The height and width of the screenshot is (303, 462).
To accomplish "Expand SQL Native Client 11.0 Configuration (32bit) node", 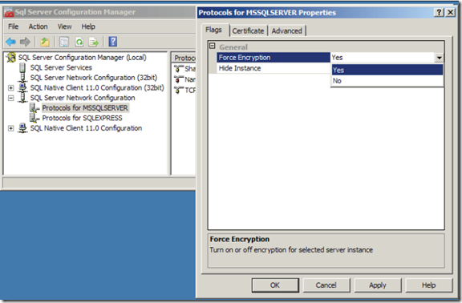I will click(11, 87).
